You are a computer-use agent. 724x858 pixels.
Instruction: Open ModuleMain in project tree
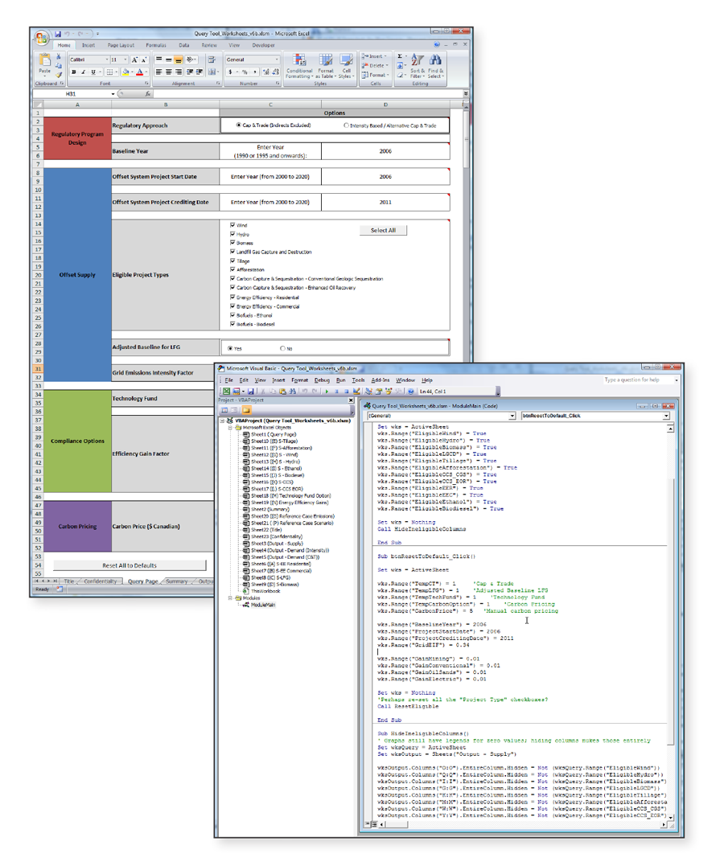coord(263,606)
